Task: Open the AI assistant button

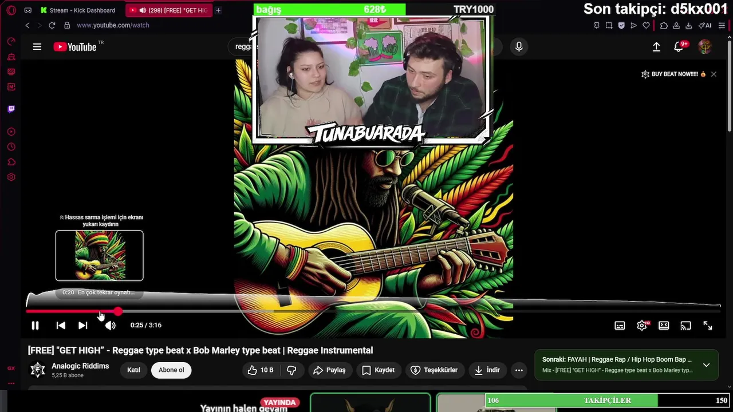Action: 705,25
